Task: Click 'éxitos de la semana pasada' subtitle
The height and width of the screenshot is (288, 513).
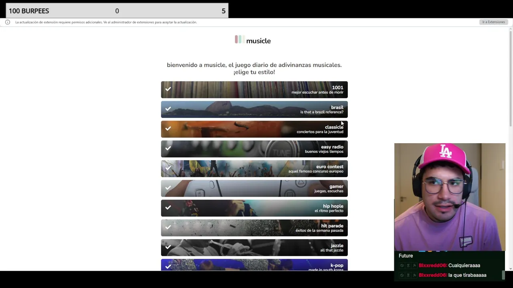Action: click(319, 230)
